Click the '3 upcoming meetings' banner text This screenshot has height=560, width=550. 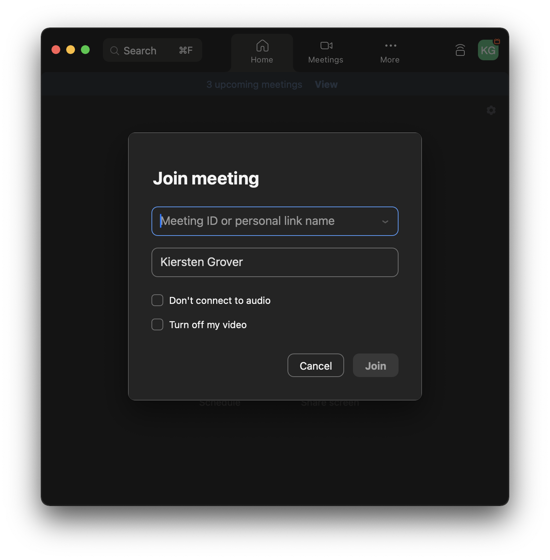click(x=254, y=85)
